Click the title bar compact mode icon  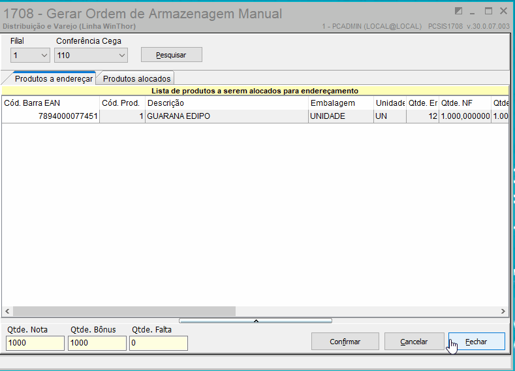[x=458, y=11]
